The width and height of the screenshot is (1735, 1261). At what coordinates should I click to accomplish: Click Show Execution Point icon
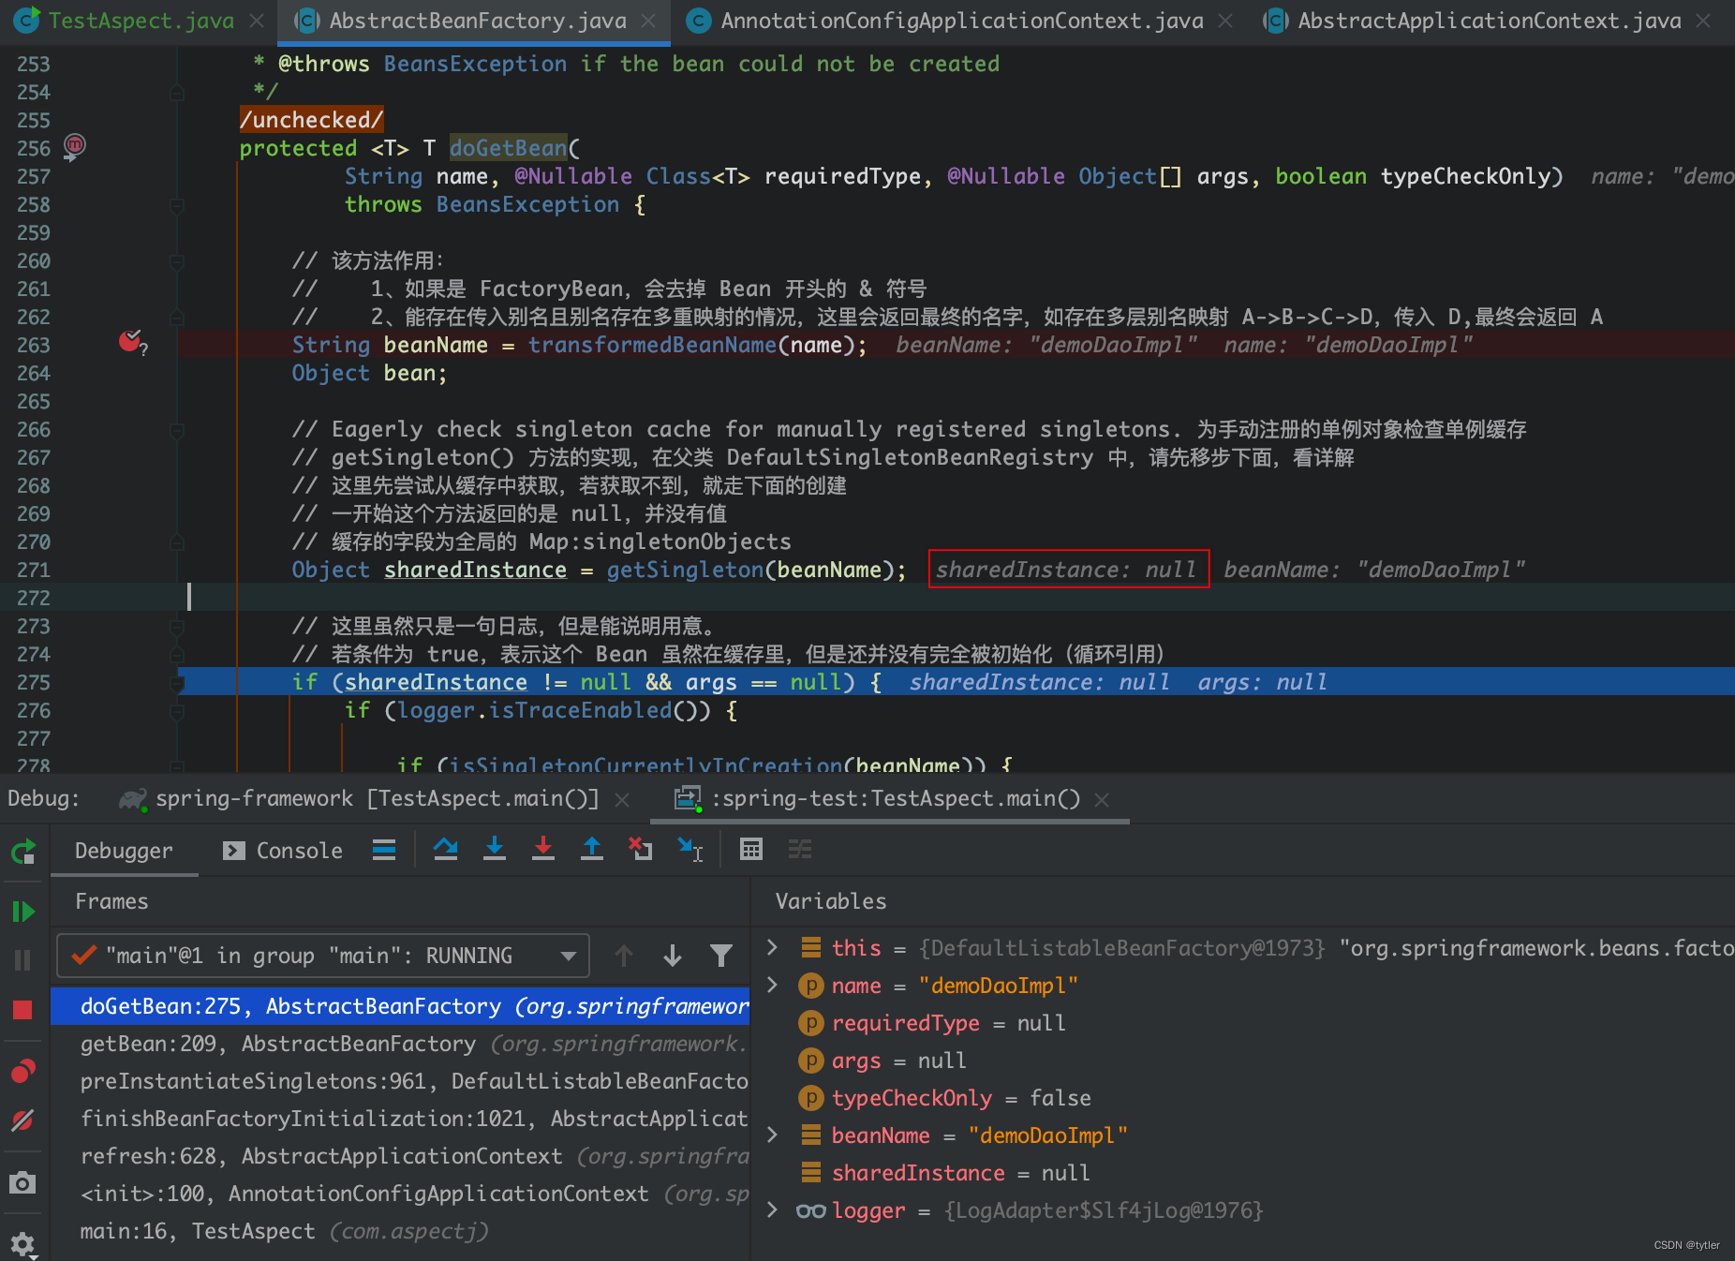(x=384, y=850)
